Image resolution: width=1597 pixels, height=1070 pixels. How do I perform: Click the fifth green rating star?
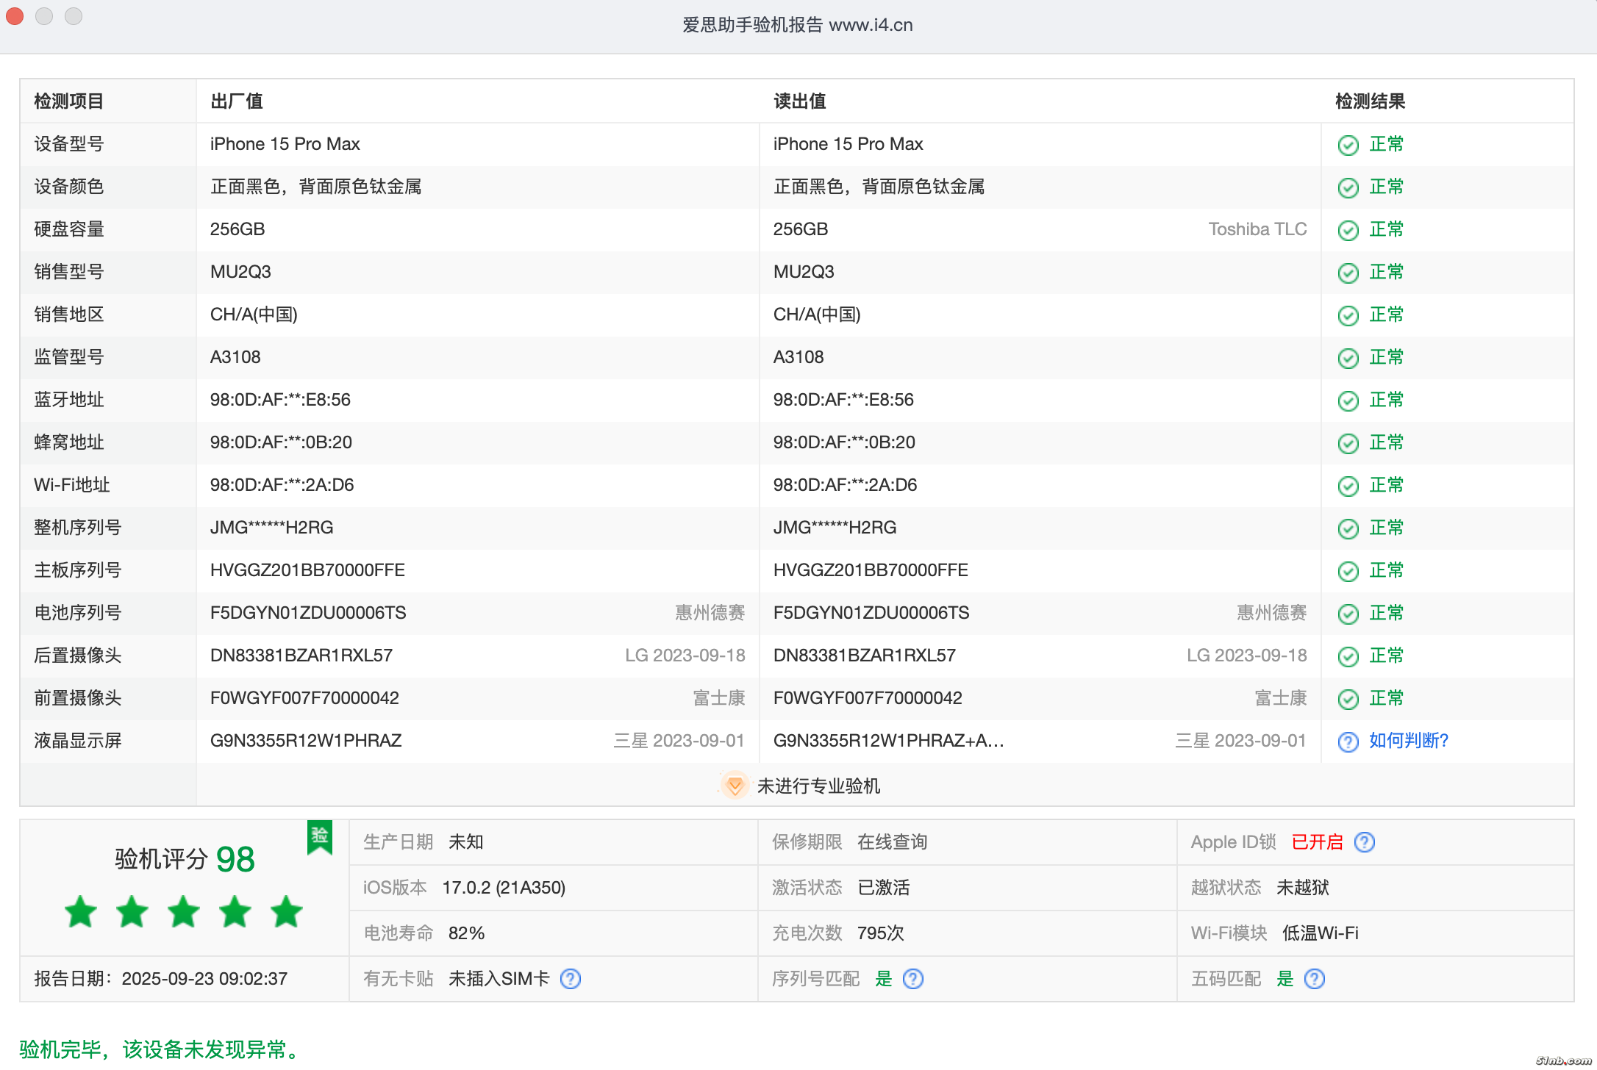(x=286, y=912)
